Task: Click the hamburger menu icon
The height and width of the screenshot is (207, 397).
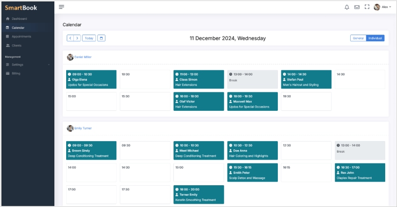Action: pos(61,7)
